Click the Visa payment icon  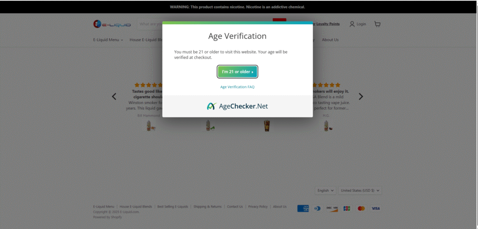pyautogui.click(x=376, y=208)
